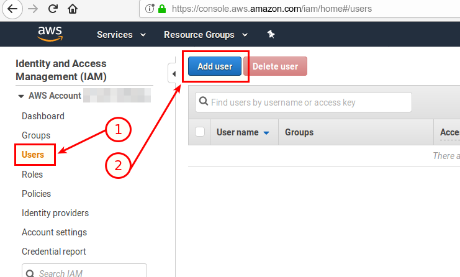This screenshot has width=460, height=277.
Task: Click the pin shortcut icon in the AWS navbar
Action: [x=271, y=35]
